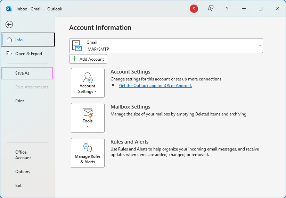Screen dimensions: 286x198
Task: Close the Outlook window
Action: click(277, 9)
